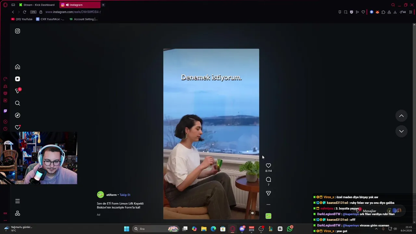416x234 pixels.
Task: Launch File Explorer from taskbar
Action: [204, 229]
